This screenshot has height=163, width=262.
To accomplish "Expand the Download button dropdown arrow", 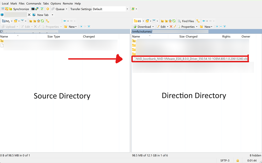I will click(x=153, y=27).
